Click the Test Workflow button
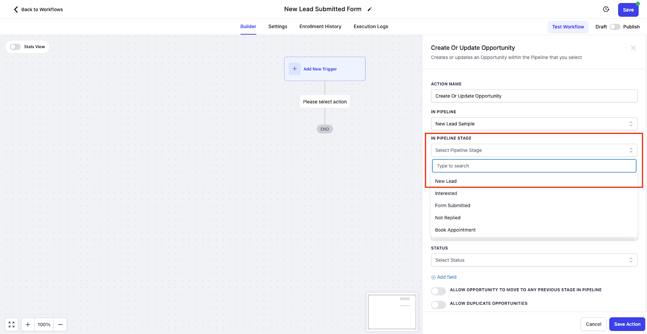647x334 pixels. tap(568, 27)
